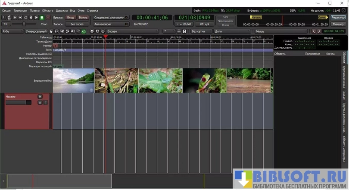Click the shuttle speed slider
This screenshot has width=349, height=190.
click(x=25, y=25)
